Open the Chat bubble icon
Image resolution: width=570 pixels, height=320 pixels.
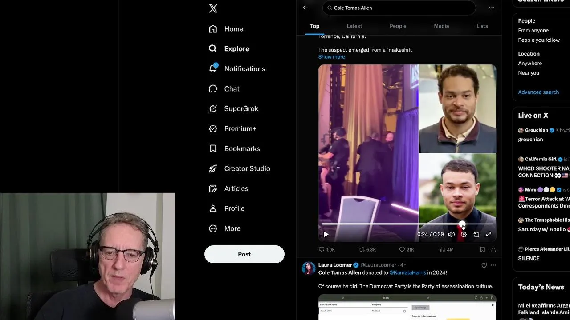click(x=213, y=89)
